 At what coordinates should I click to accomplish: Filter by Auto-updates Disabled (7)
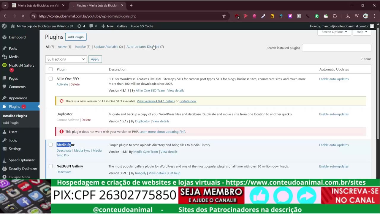click(x=145, y=47)
